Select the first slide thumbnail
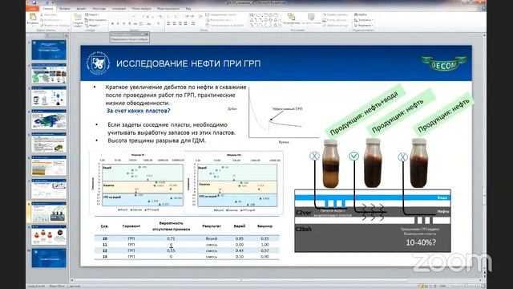Screen dimensions: 513x289 click(x=49, y=50)
